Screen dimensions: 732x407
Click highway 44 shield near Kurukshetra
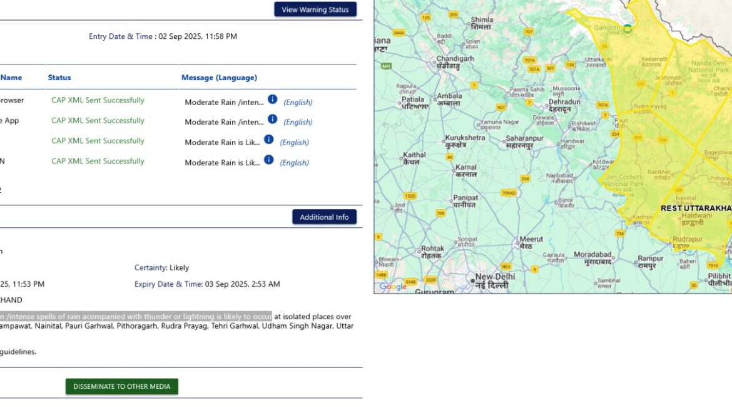point(450,157)
